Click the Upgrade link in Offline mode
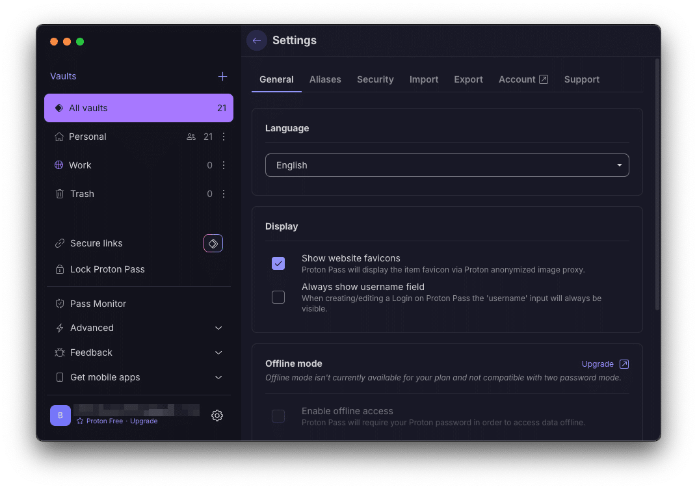697x489 pixels. click(599, 364)
